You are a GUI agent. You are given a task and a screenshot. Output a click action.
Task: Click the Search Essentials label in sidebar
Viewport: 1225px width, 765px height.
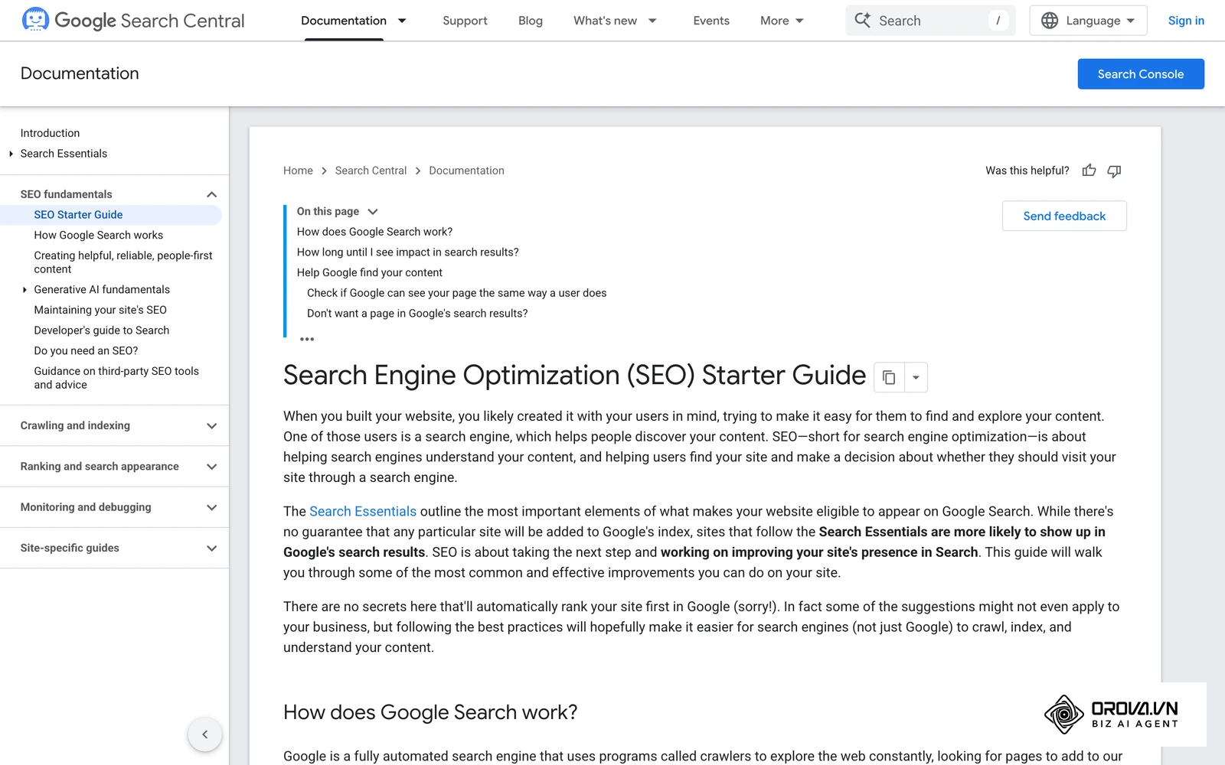pos(64,154)
